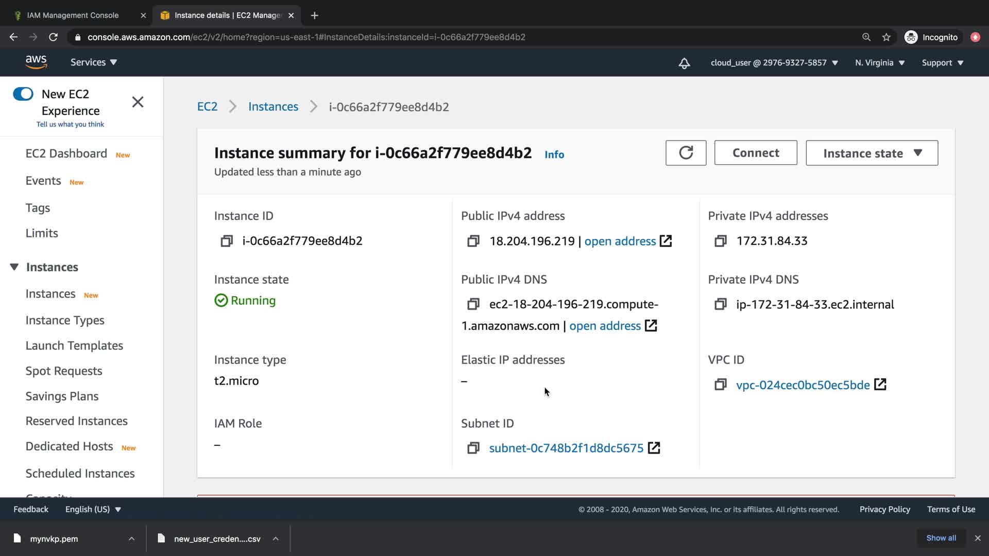Copy the Private IPv4 DNS name
Viewport: 989px width, 556px height.
point(720,304)
